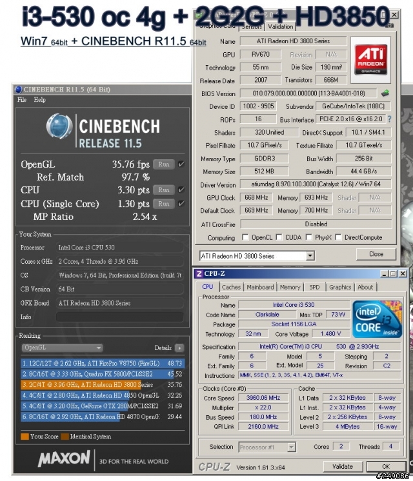The width and height of the screenshot is (413, 481).
Task: Click the Memory Size value 512 MB
Action: (x=264, y=171)
